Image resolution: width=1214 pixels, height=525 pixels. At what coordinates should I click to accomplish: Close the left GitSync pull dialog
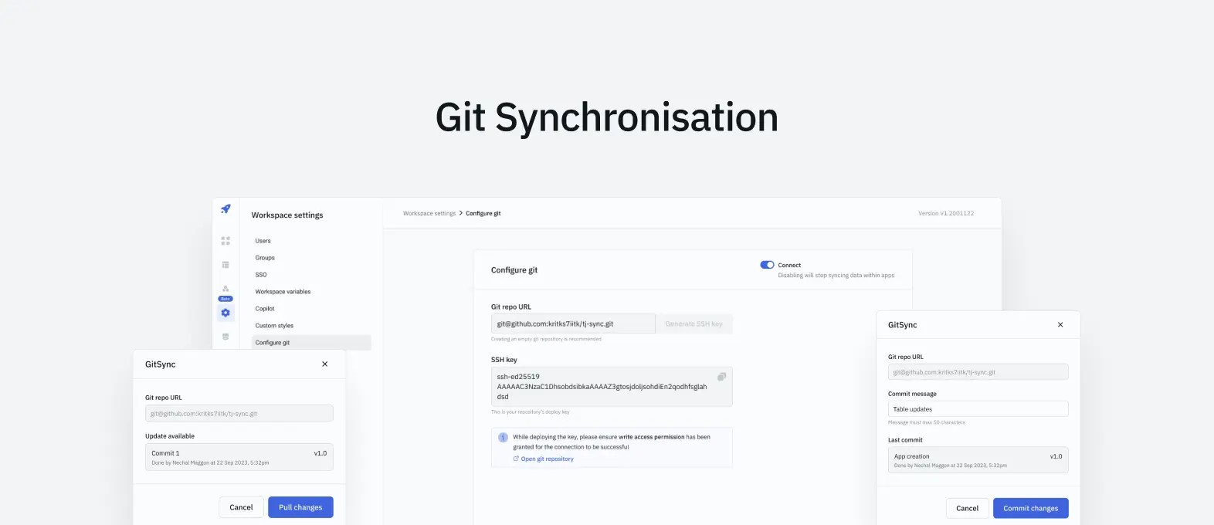(x=325, y=364)
